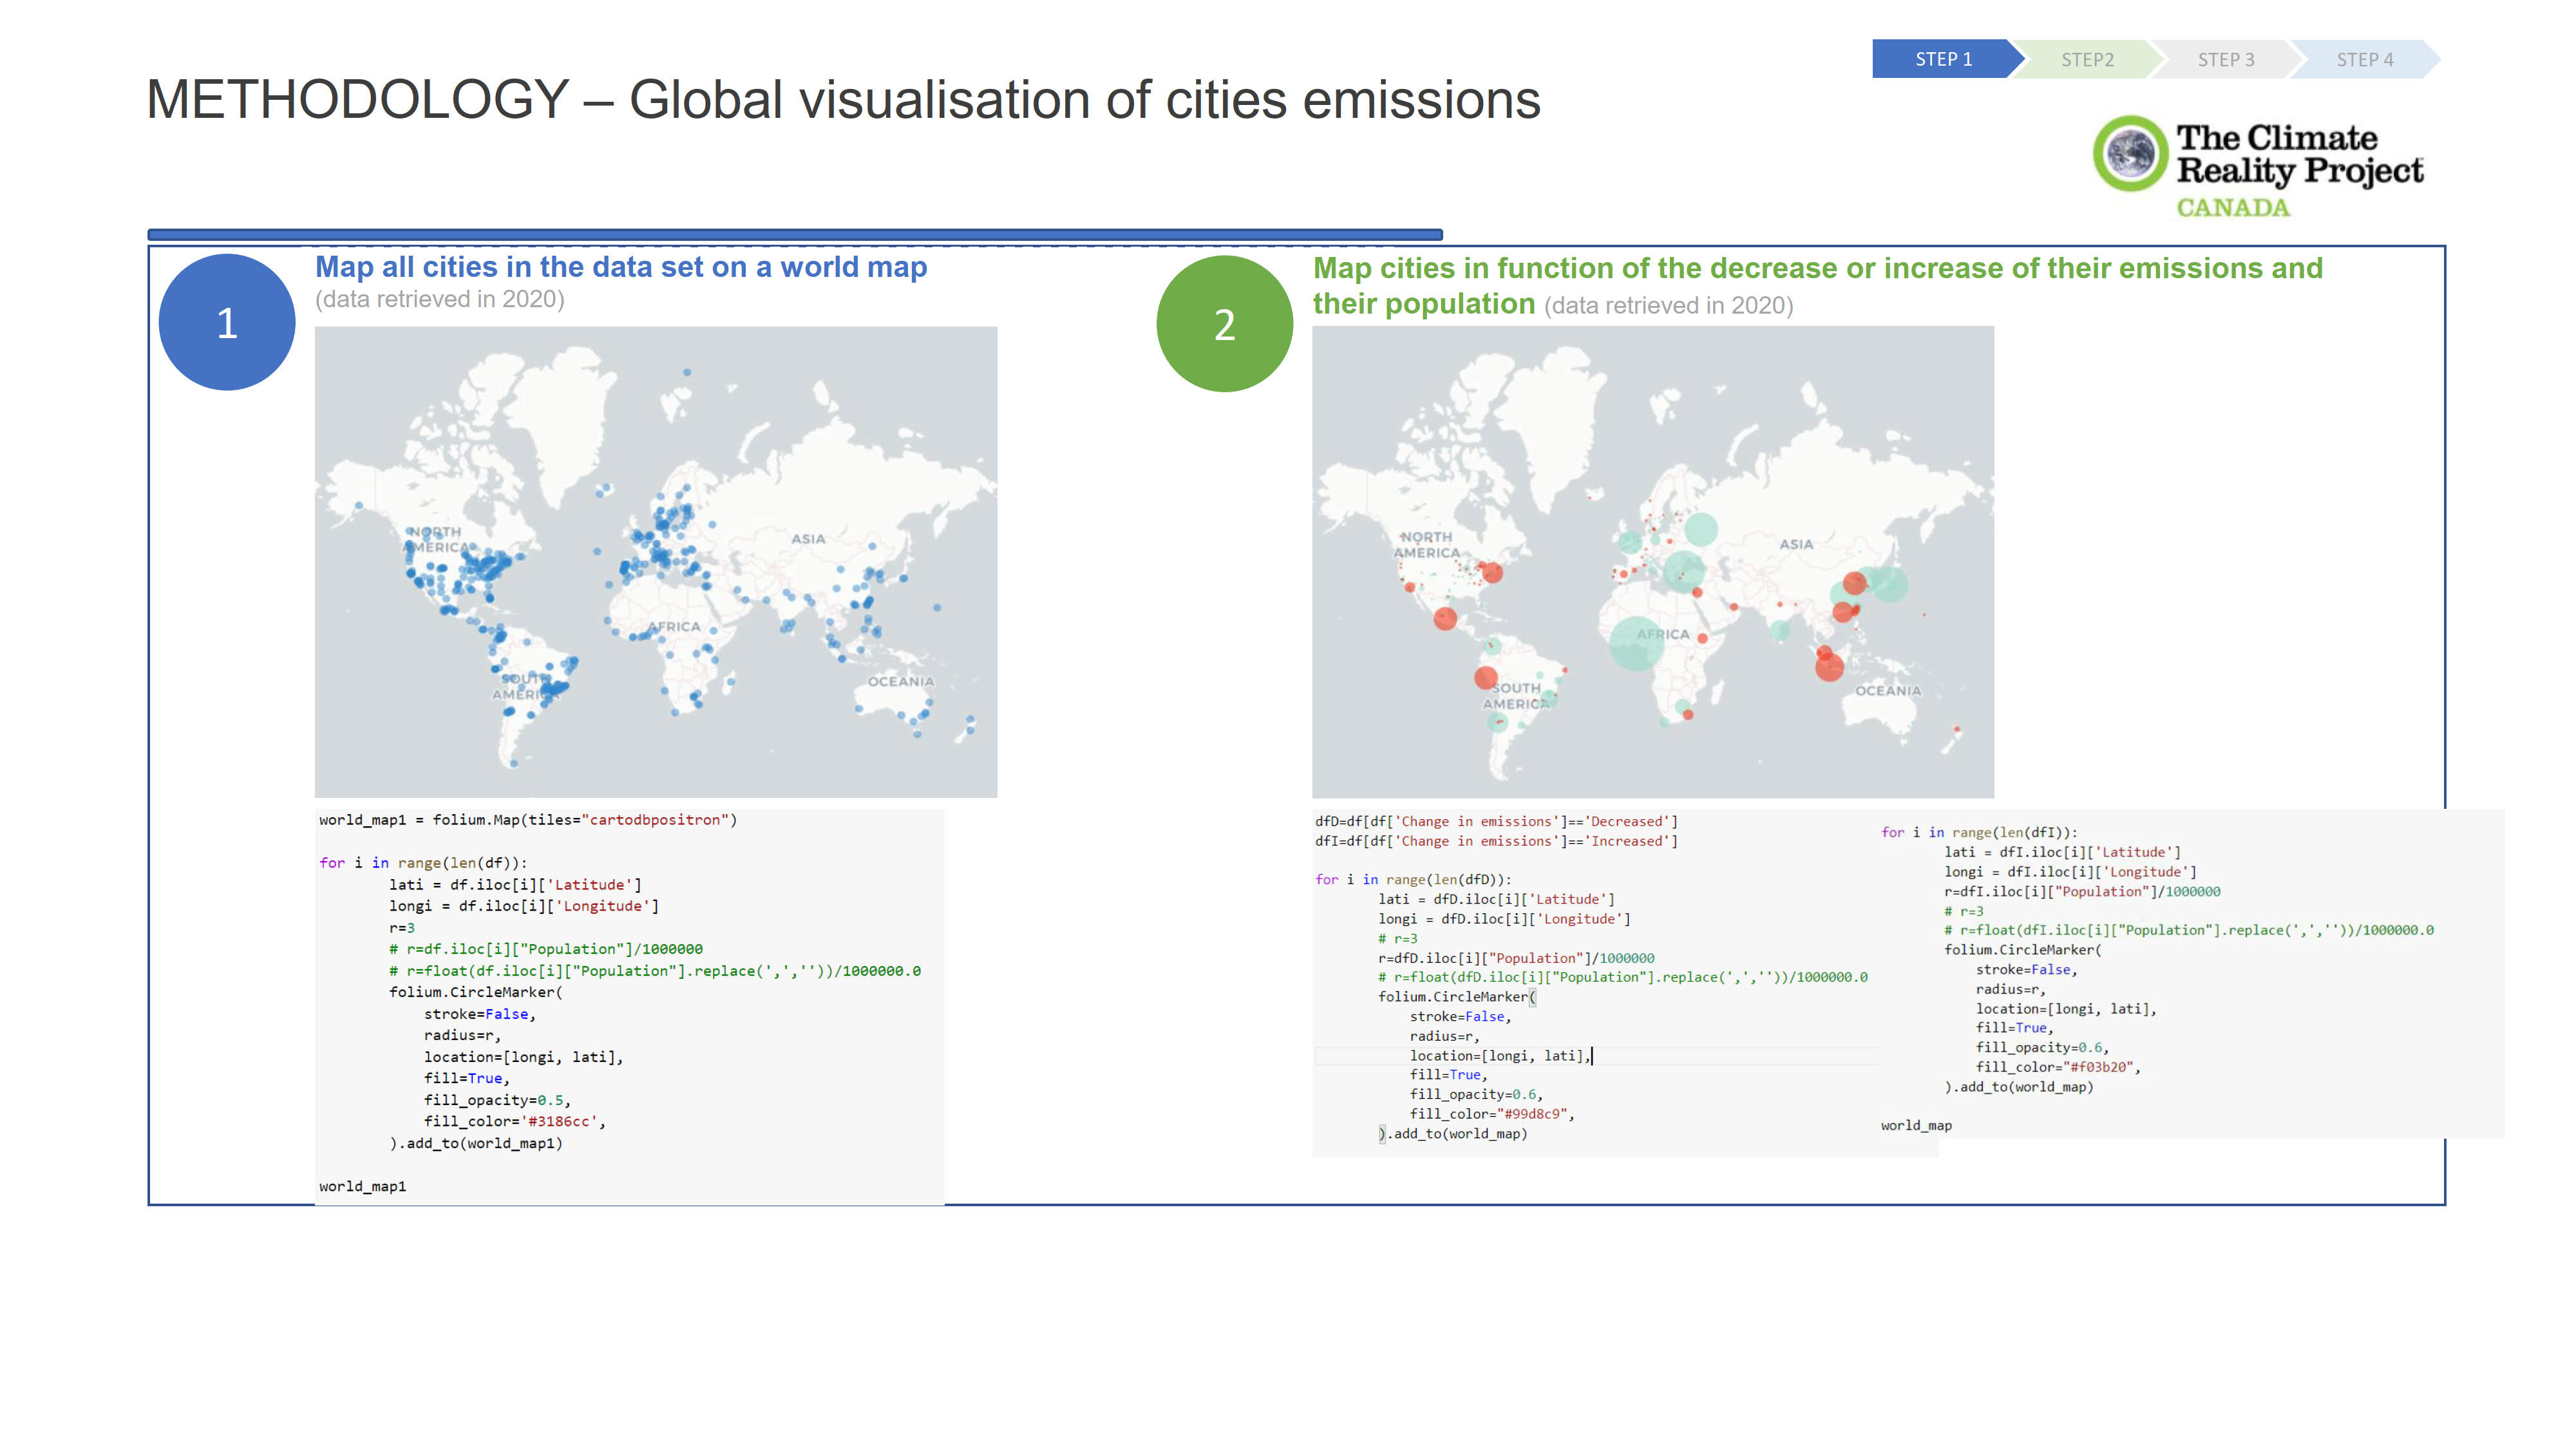Click the blue circle numbered 1
This screenshot has height=1449, width=2576.
pos(227,322)
